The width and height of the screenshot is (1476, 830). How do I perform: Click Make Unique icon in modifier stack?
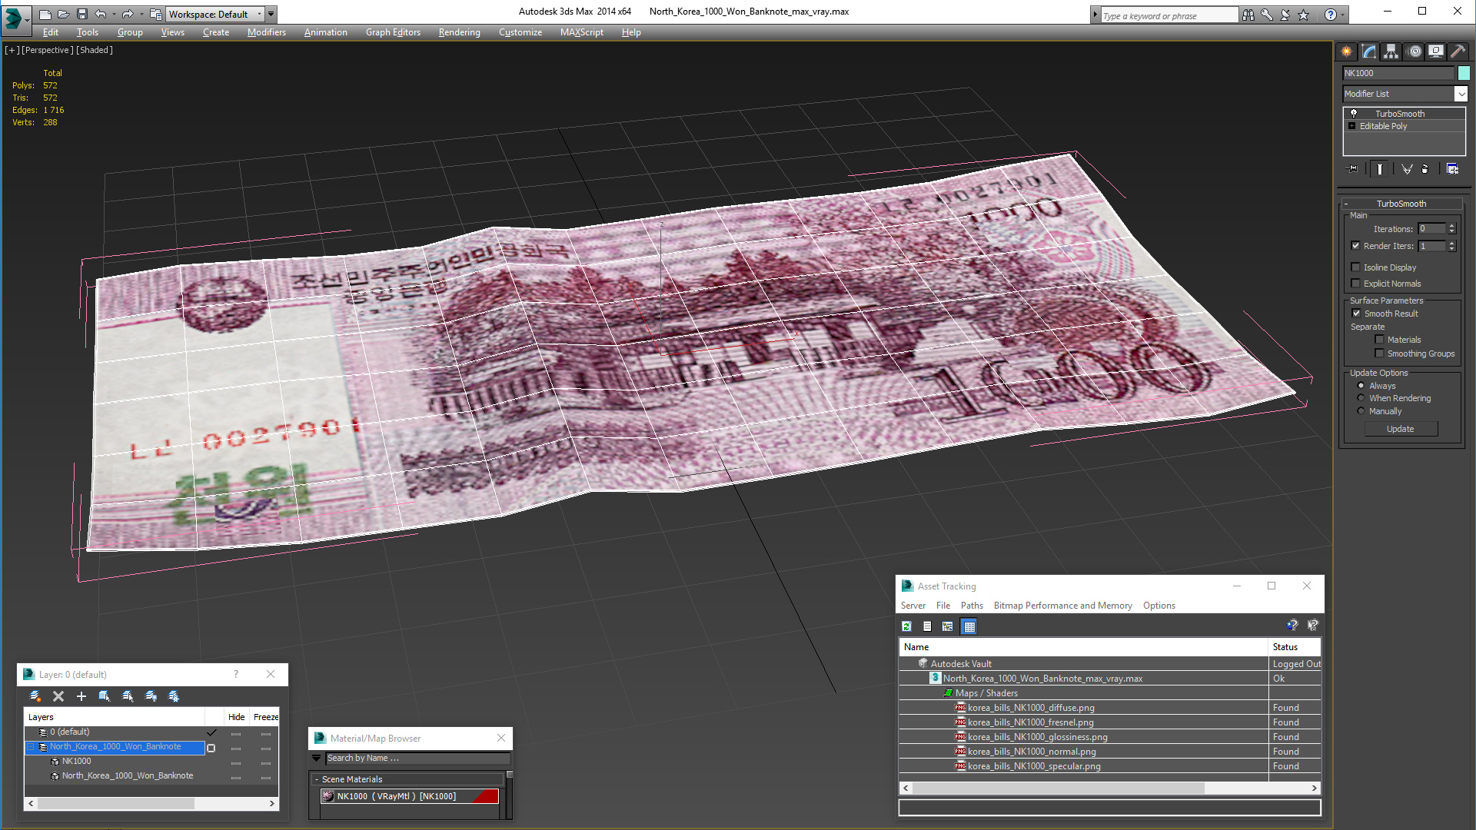click(1407, 169)
